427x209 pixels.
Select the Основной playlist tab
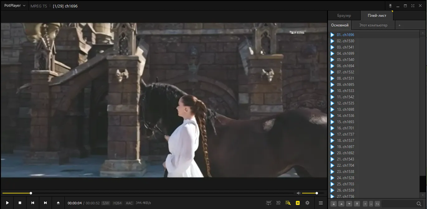click(x=340, y=25)
